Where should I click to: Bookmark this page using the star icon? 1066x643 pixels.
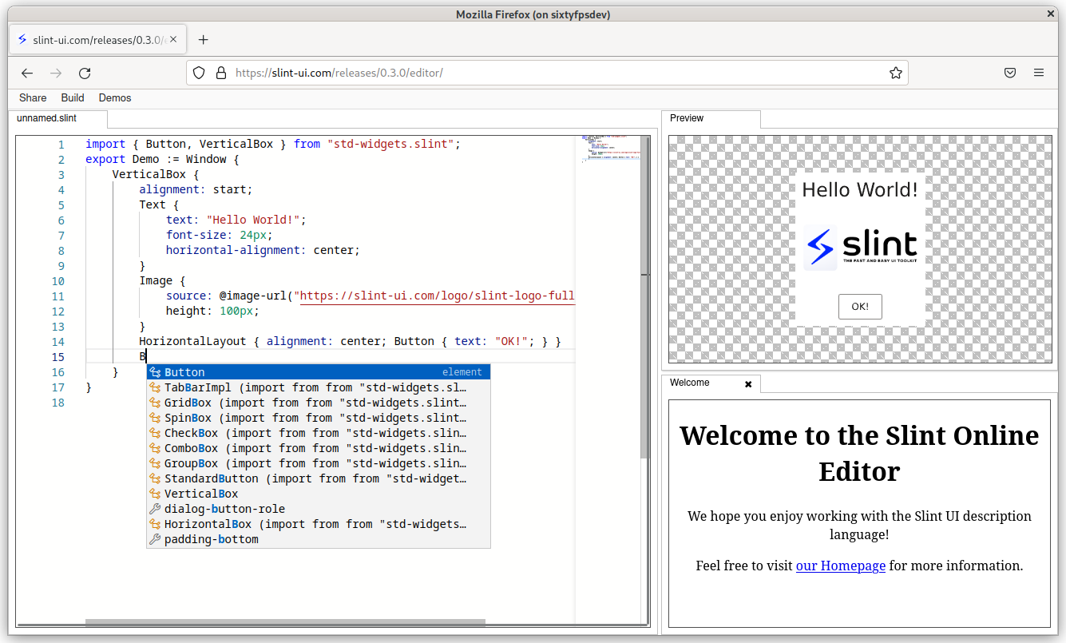895,73
